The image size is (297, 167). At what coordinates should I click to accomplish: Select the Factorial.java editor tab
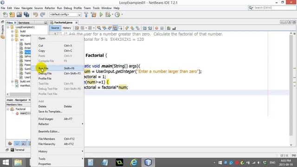[x=63, y=23]
